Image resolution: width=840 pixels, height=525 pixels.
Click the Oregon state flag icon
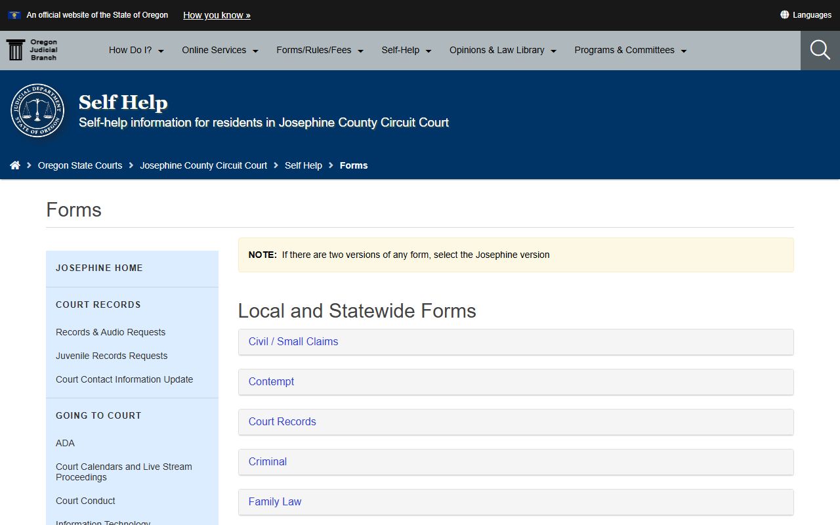(x=14, y=15)
